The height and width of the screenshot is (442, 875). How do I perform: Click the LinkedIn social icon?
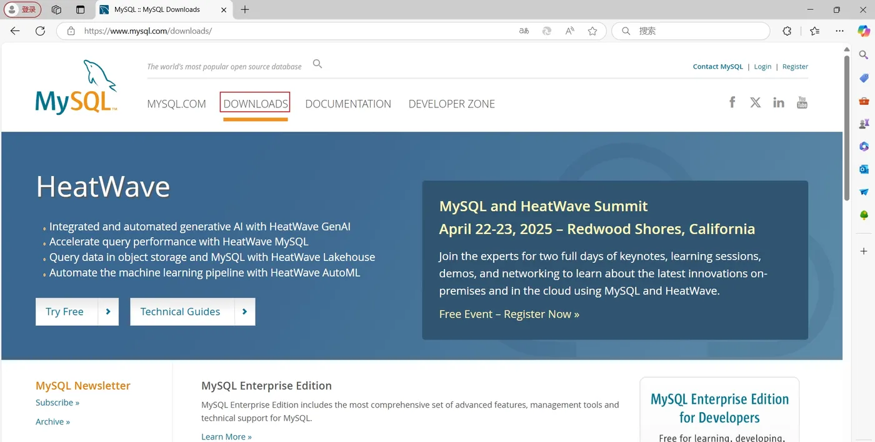point(778,102)
